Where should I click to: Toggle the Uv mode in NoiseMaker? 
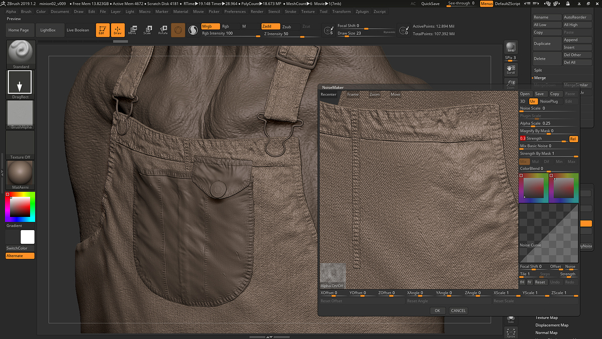(x=533, y=101)
